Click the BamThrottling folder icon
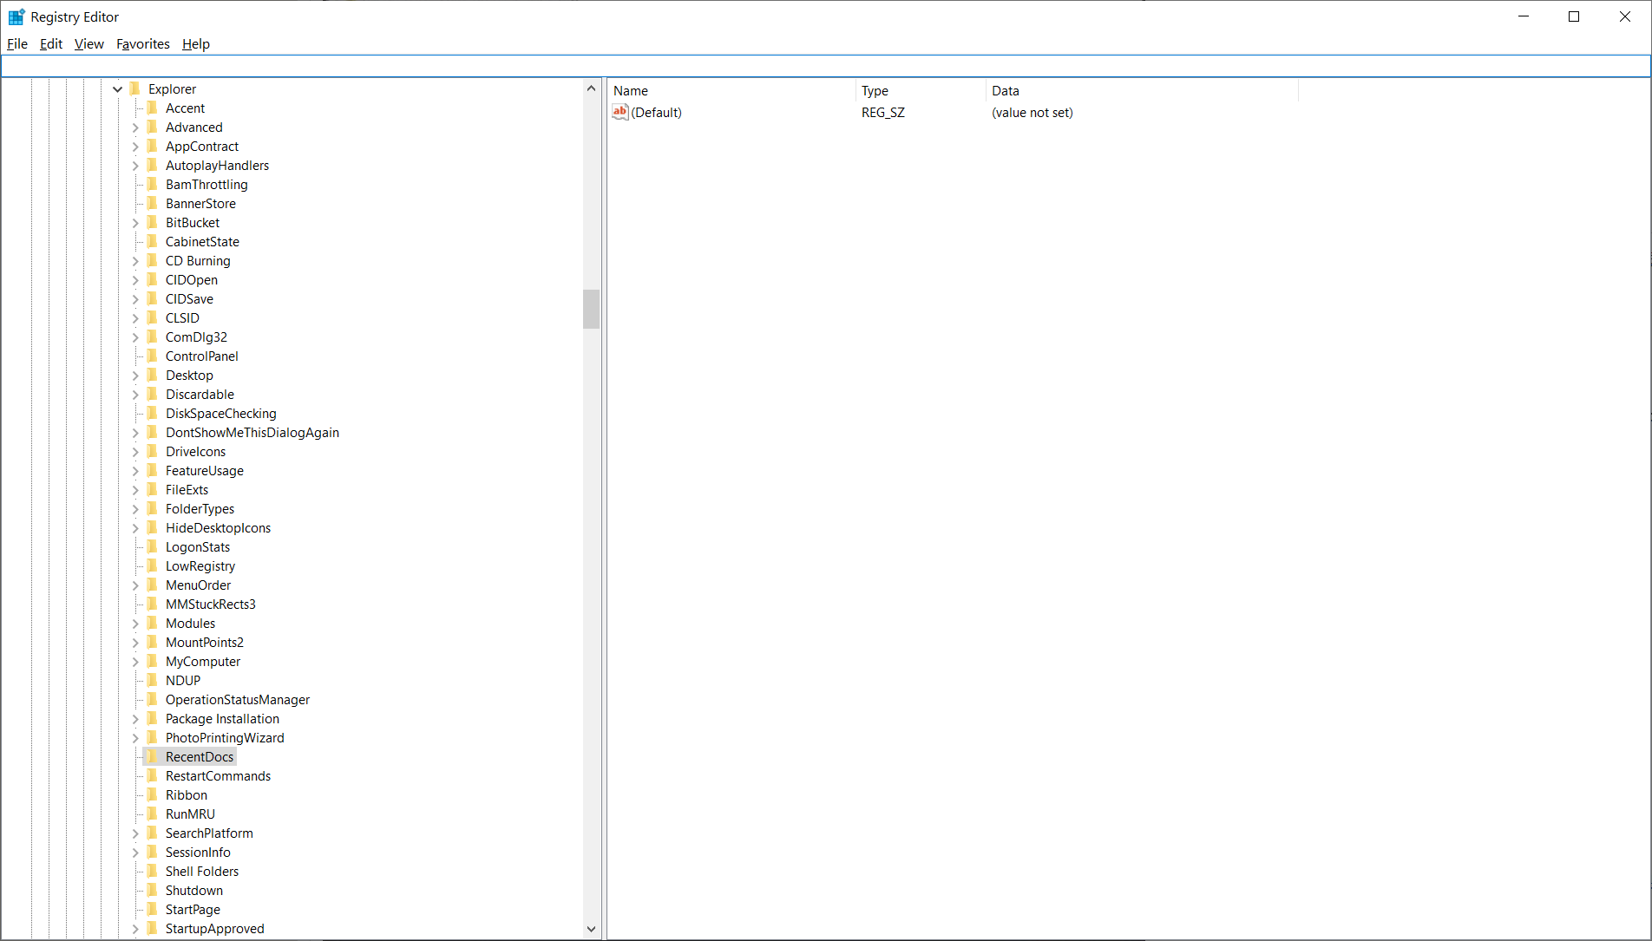Screen dimensions: 1652x941 (x=152, y=184)
